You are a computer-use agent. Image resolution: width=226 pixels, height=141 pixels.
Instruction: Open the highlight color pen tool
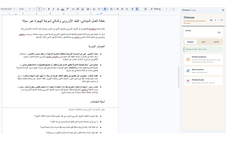(x=68, y=9)
